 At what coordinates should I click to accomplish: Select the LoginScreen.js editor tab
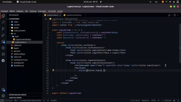pos(53,15)
